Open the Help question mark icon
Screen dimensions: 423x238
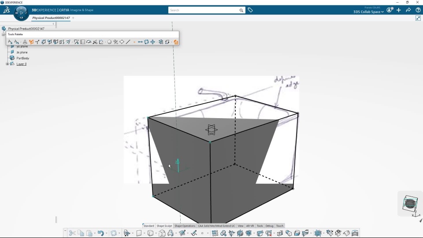coord(418,10)
